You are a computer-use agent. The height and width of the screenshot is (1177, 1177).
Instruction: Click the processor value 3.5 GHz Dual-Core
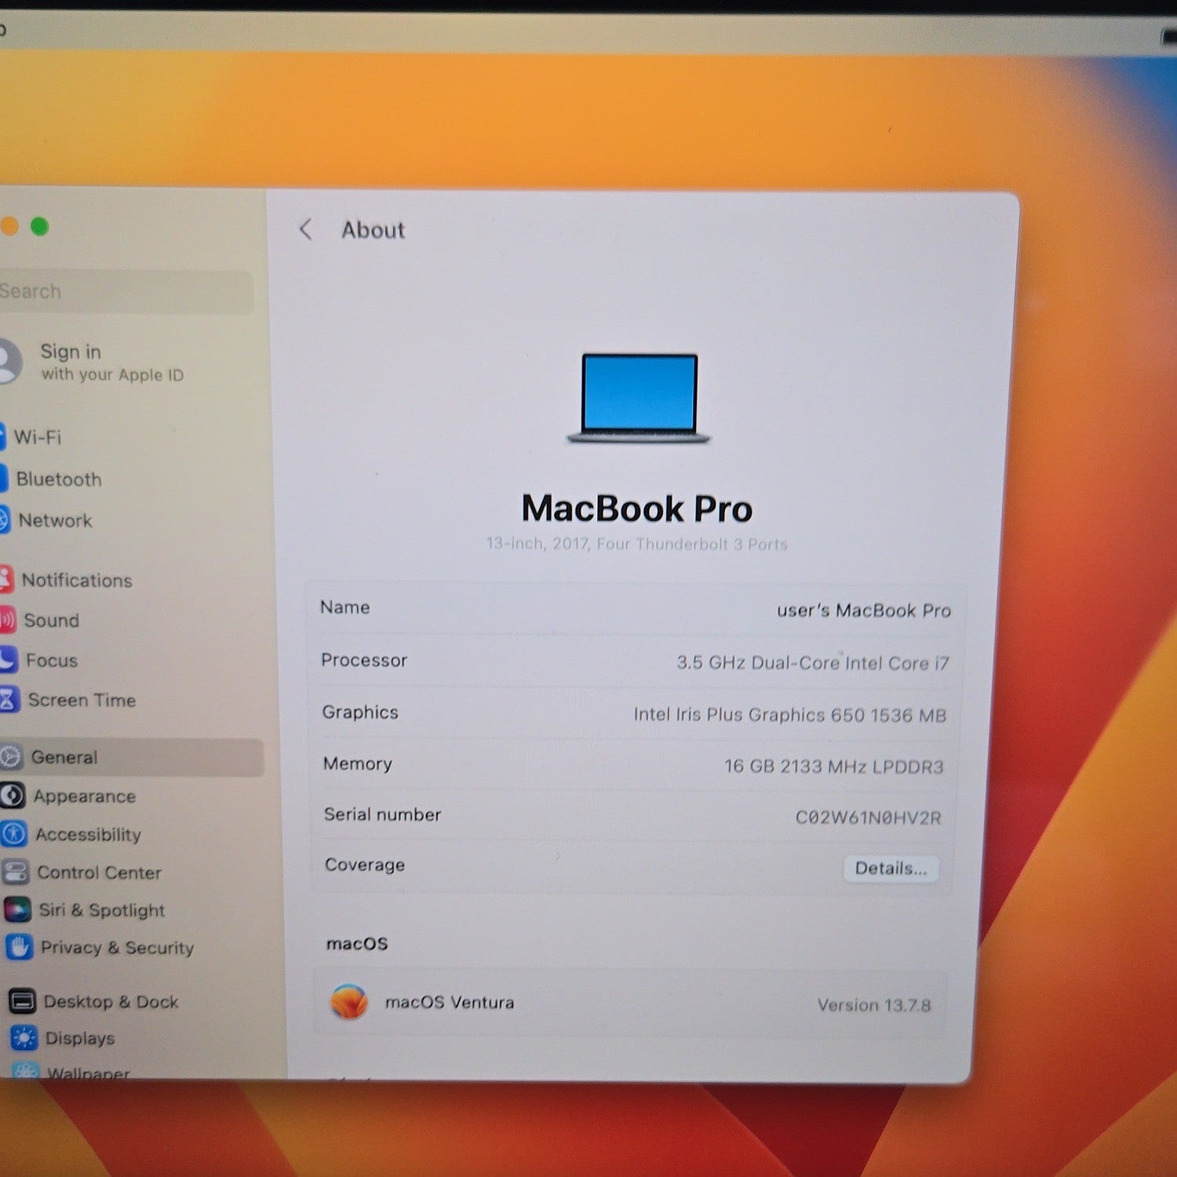(x=812, y=663)
